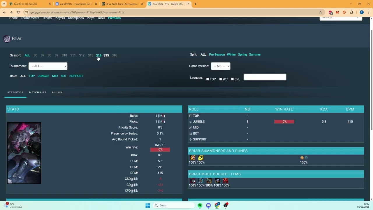Select season S13
The width and height of the screenshot is (373, 210).
tap(91, 55)
